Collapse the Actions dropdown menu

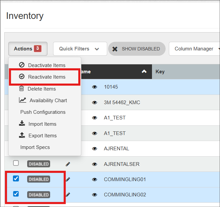click(x=28, y=49)
